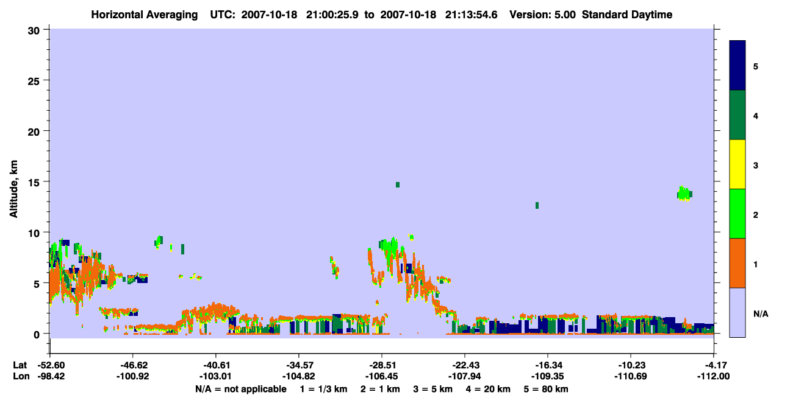Screen dimensions: 793x406
Task: Click the yellow colorbar segment labeled 3
Action: tap(737, 164)
